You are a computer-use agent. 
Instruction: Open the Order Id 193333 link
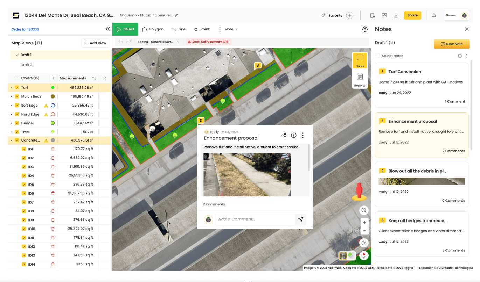pos(25,29)
